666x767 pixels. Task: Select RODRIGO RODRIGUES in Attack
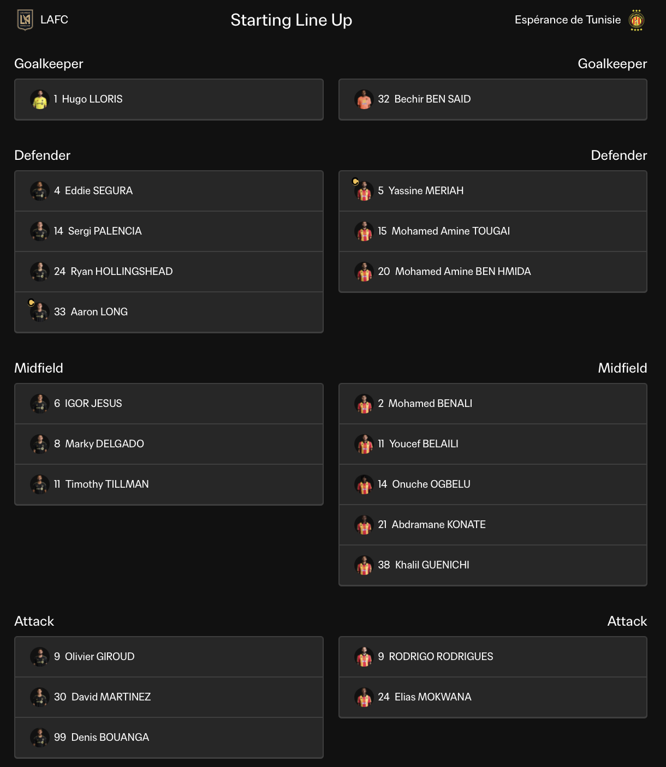coord(493,657)
